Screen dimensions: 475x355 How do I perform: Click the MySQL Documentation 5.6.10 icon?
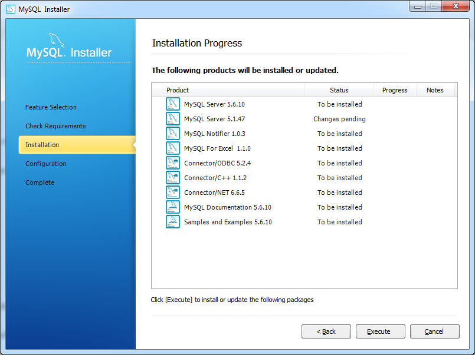point(173,207)
